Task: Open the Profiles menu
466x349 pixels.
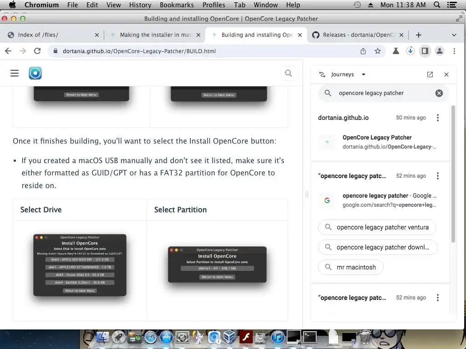Action: pos(214,5)
